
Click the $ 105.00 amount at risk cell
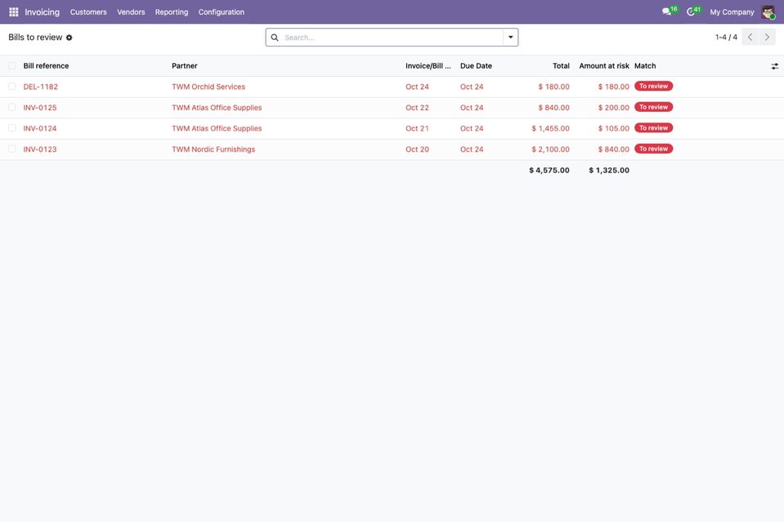pos(613,128)
